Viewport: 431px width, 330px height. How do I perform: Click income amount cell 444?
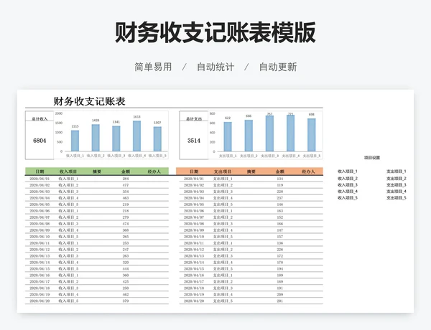126,269
